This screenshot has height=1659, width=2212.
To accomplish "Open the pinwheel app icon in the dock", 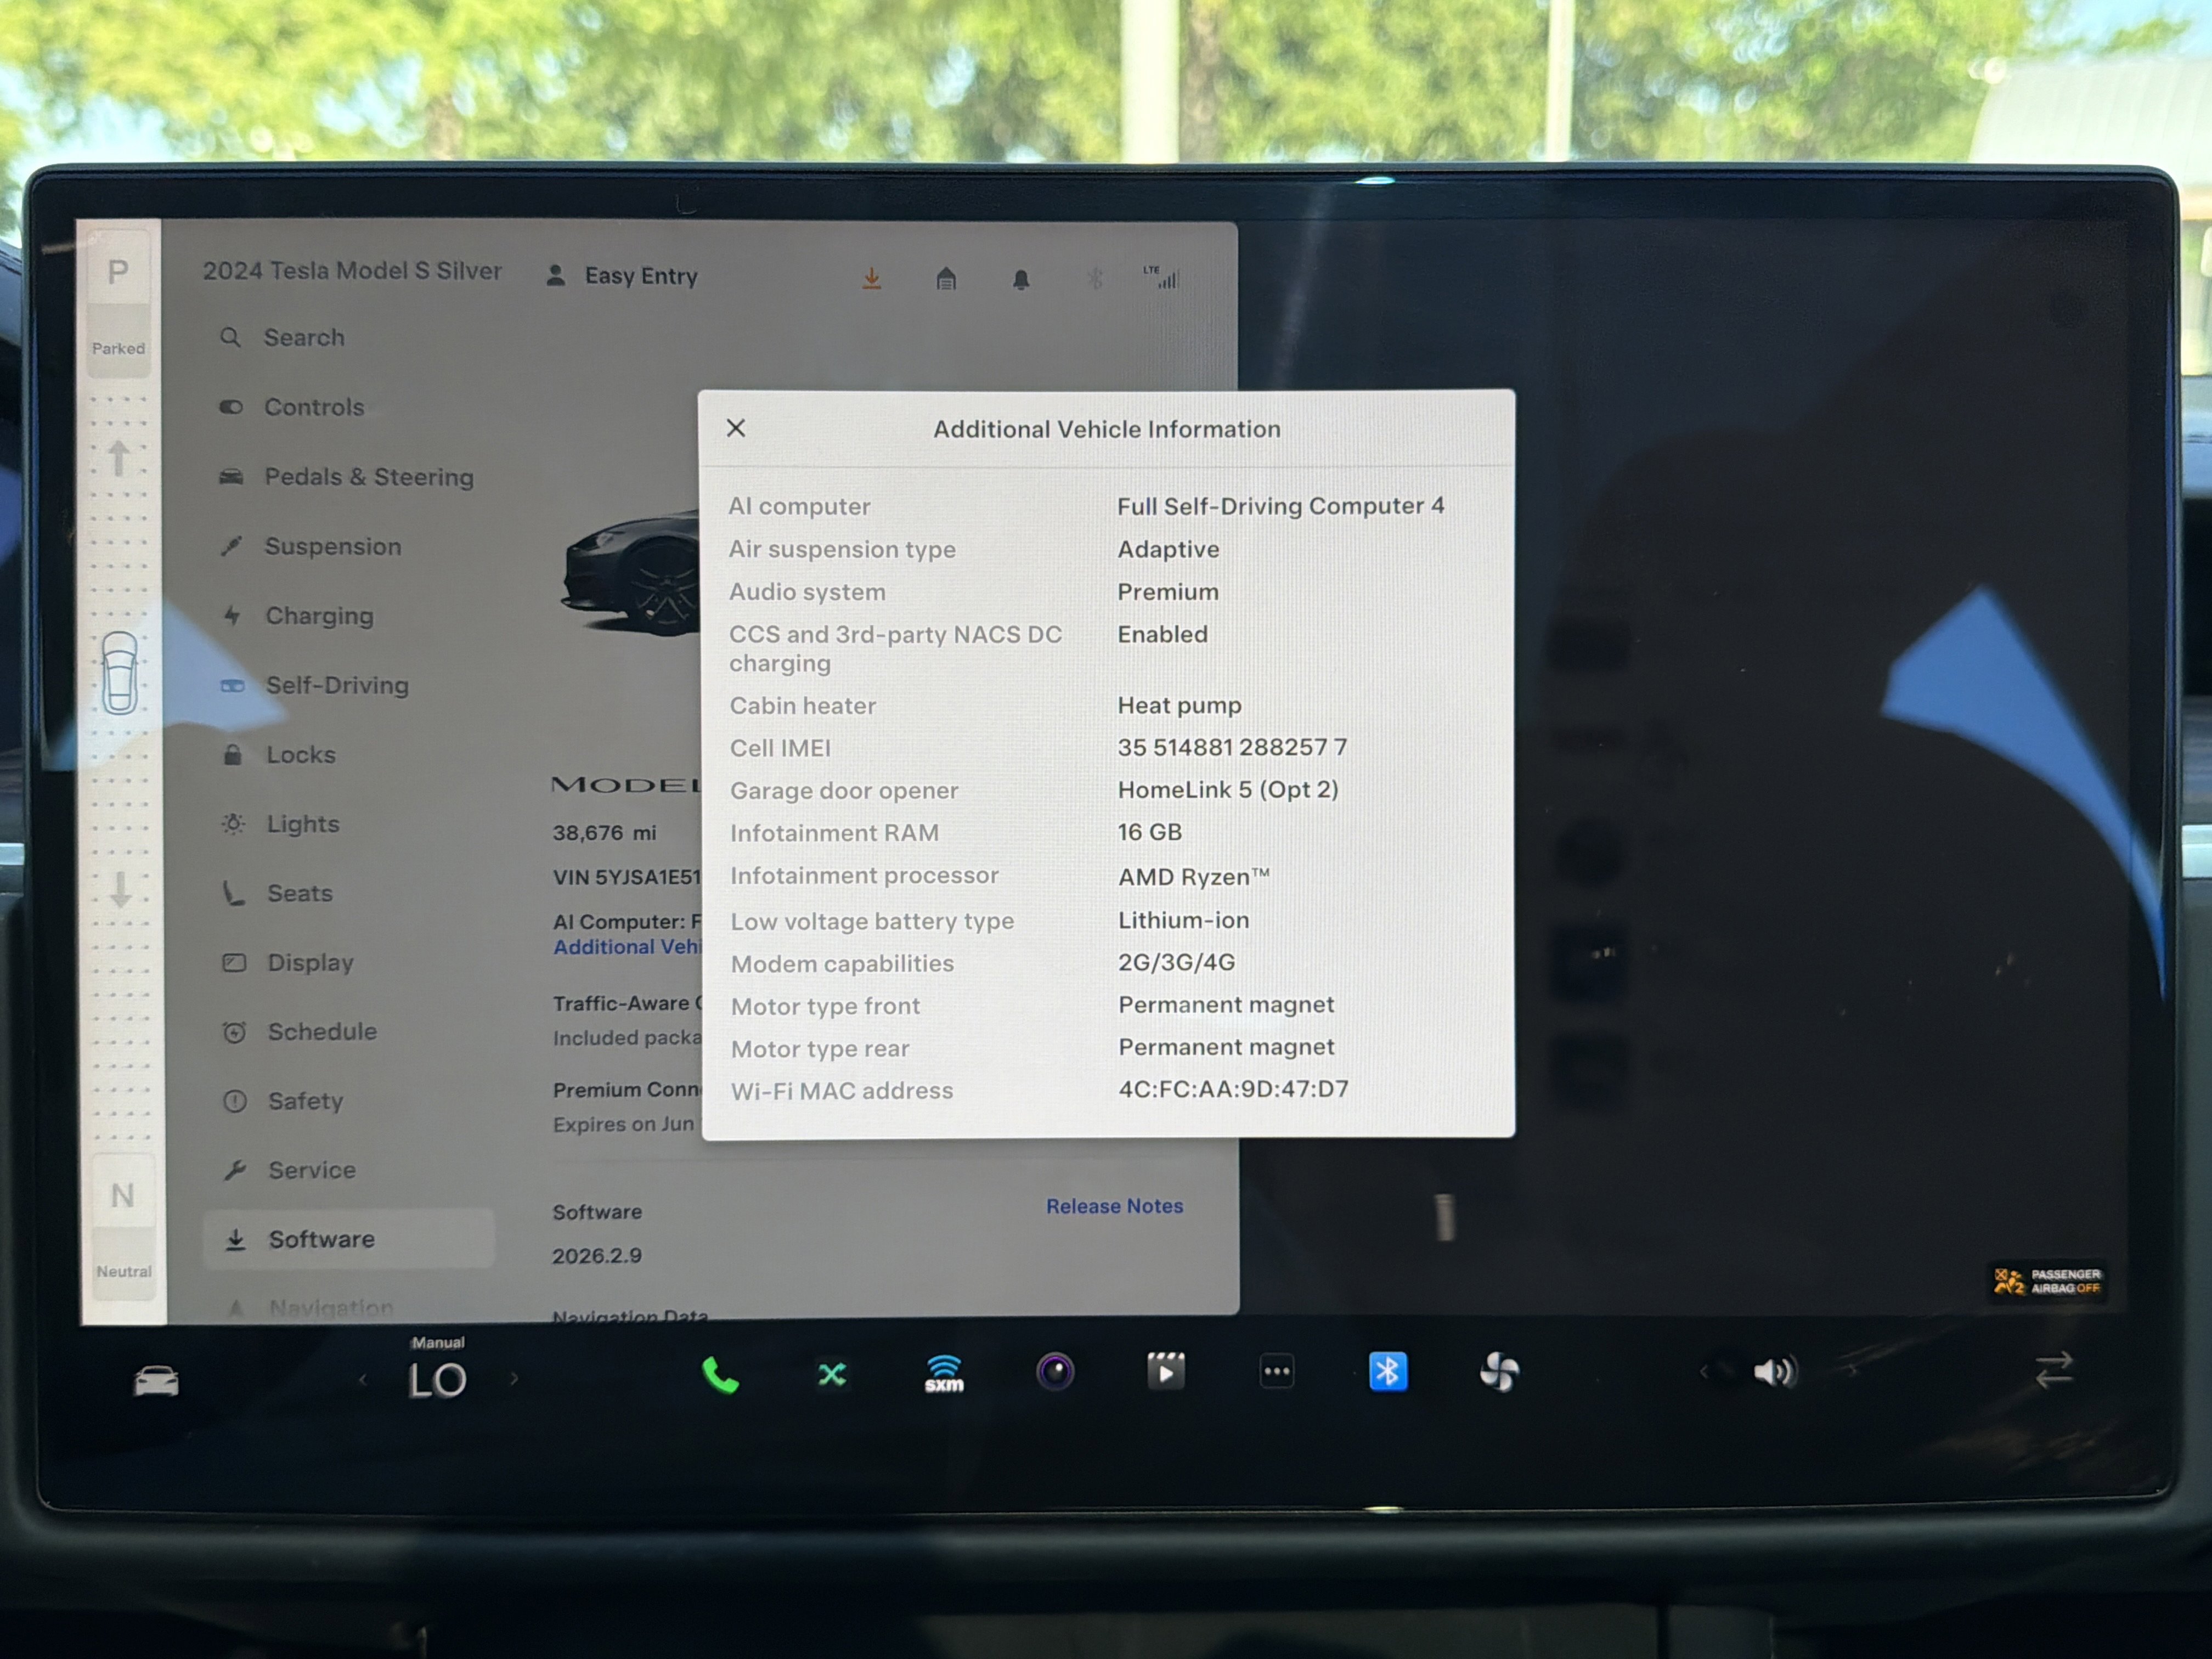I will 1499,1372.
